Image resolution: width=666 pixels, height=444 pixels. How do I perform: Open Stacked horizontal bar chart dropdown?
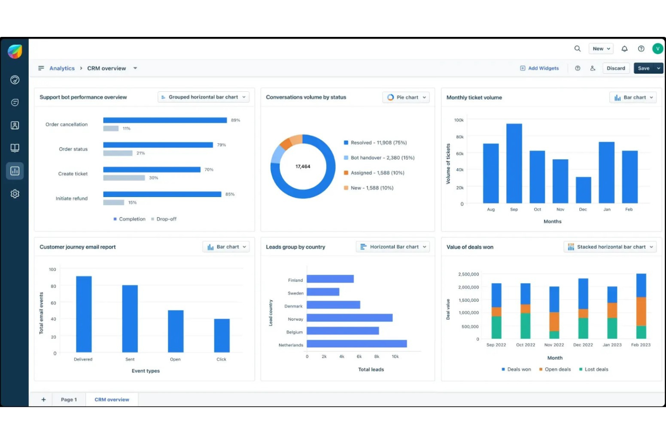click(610, 247)
